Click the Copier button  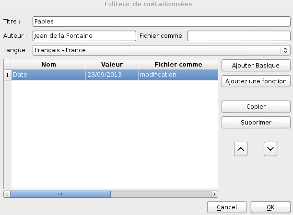pos(256,107)
